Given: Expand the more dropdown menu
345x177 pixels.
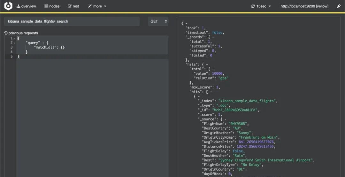Looking at the screenshot, I should [x=97, y=6].
